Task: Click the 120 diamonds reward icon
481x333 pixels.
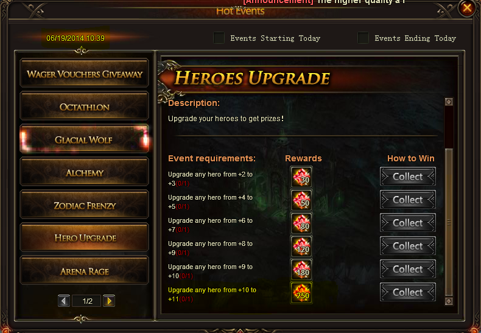Action: tap(301, 246)
